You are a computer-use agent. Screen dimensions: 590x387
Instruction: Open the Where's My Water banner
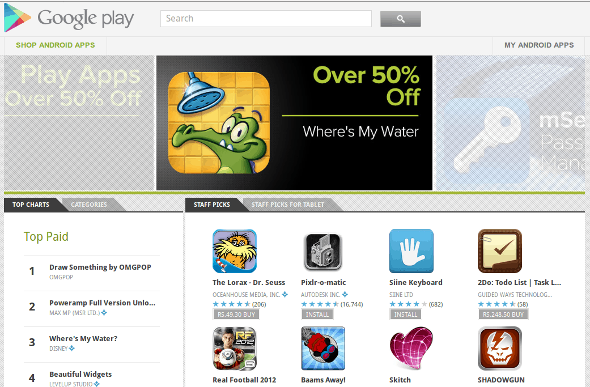pos(294,123)
